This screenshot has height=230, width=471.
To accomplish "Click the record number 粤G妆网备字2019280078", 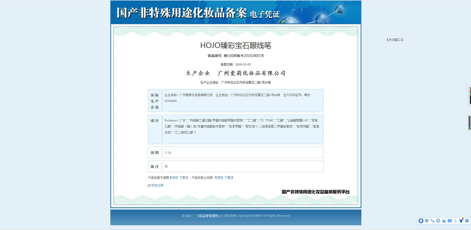I will click(244, 56).
